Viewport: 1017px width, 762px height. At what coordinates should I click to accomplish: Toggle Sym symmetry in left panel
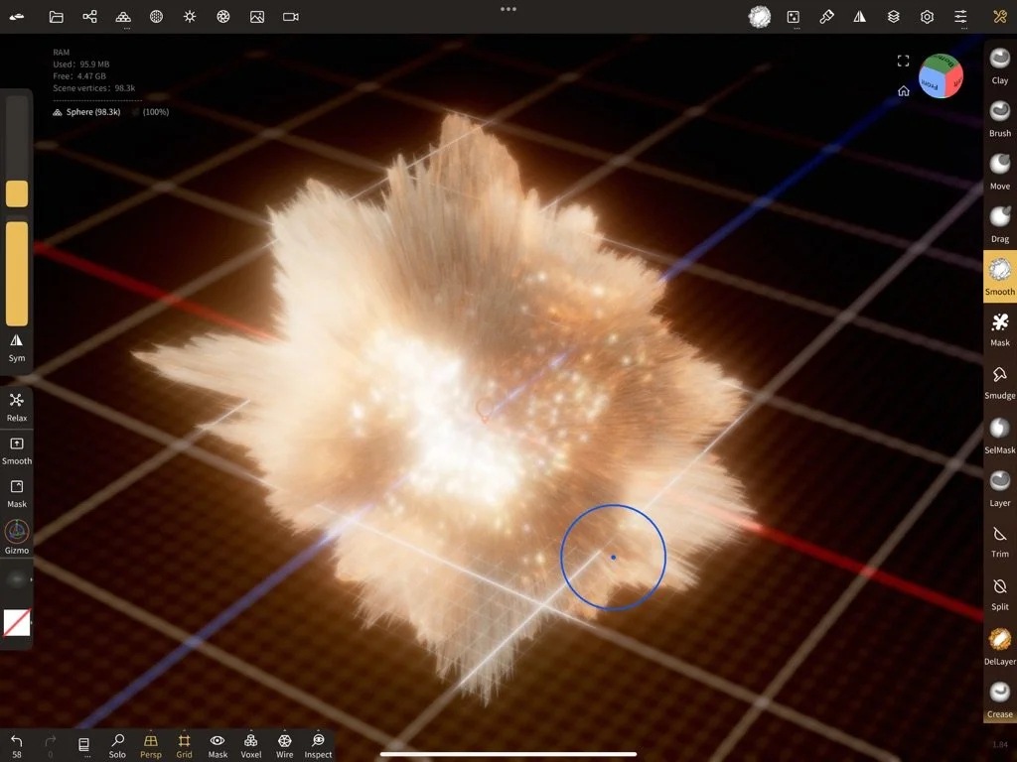(x=17, y=347)
